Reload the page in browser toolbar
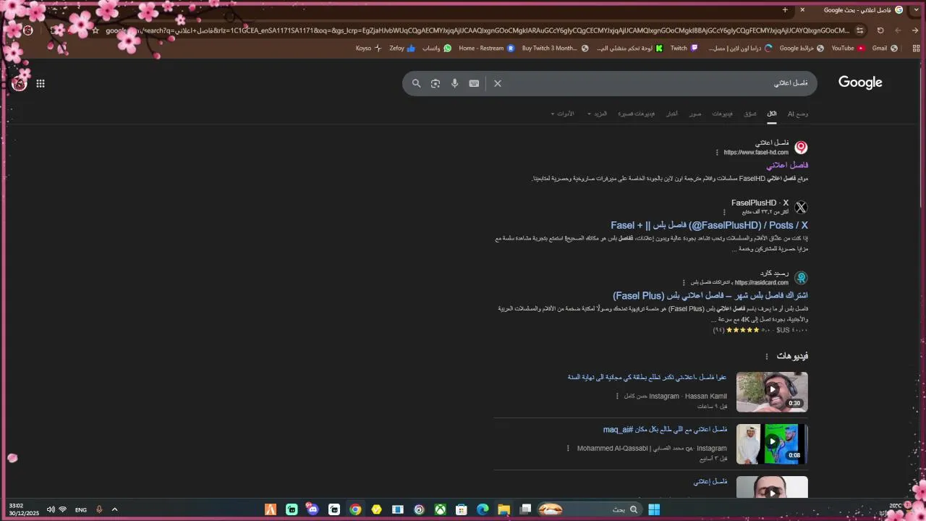926x521 pixels. point(880,30)
